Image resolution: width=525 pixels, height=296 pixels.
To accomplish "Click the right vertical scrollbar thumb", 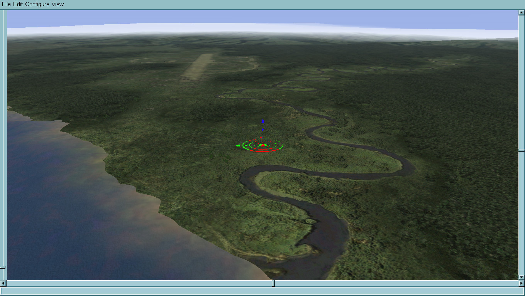I will (522, 150).
